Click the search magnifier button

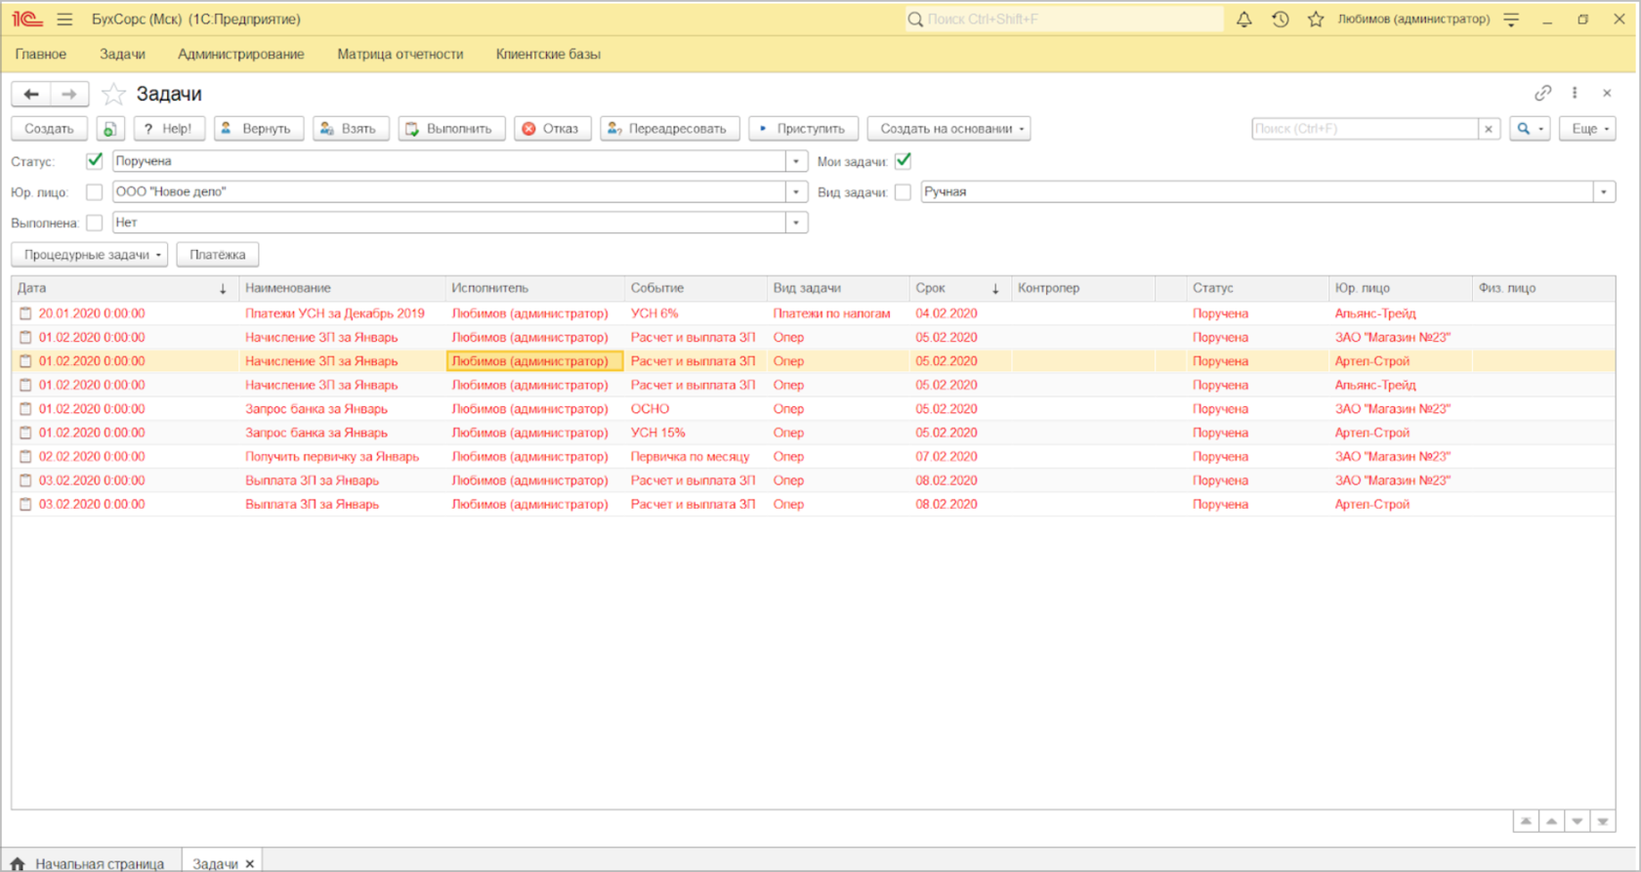pyautogui.click(x=1530, y=129)
